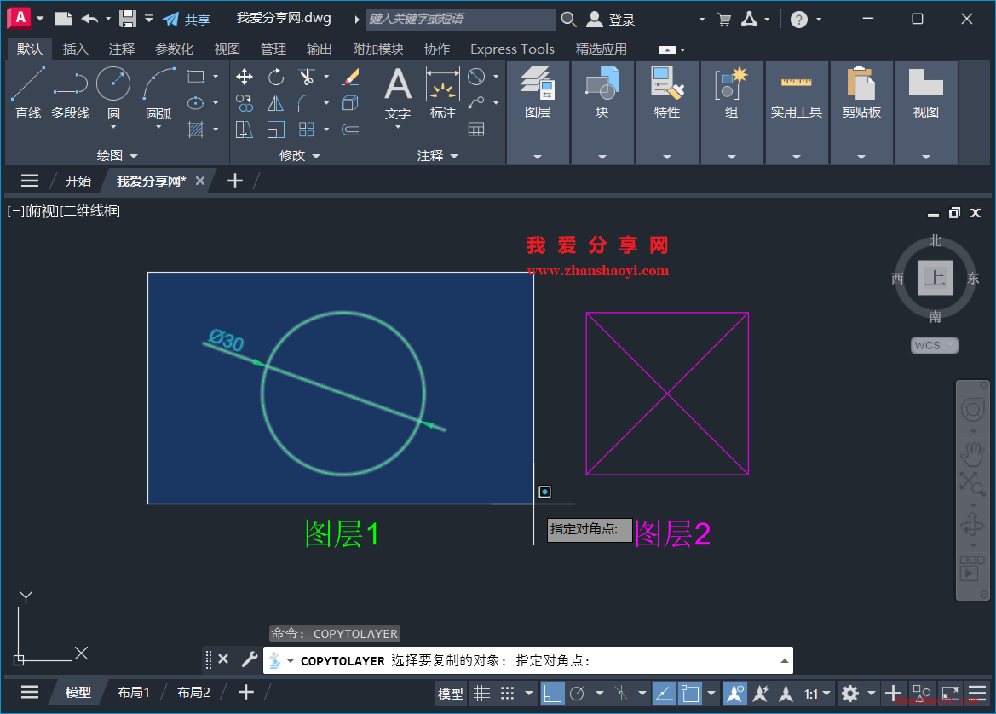Click the Erase tool icon

[x=350, y=77]
